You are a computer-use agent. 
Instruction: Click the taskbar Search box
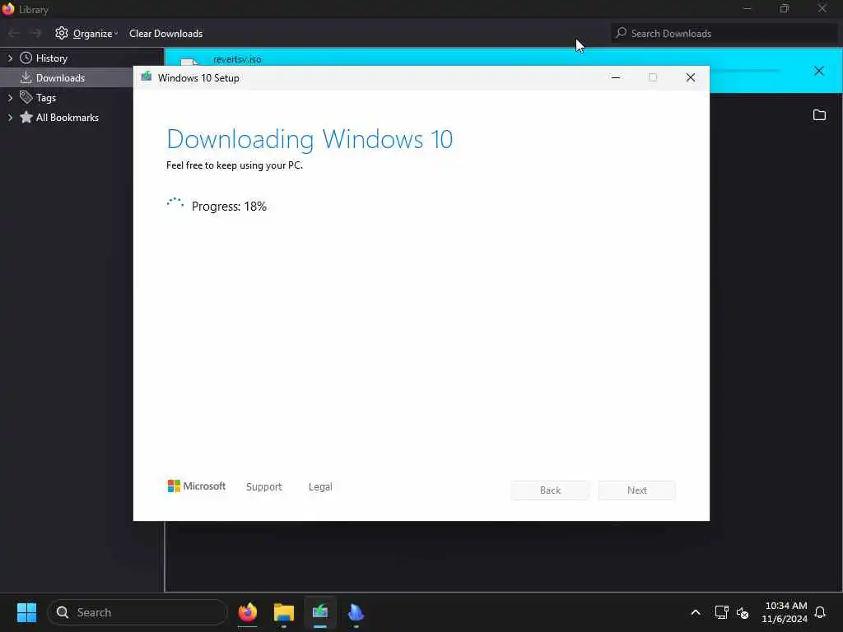(x=137, y=612)
